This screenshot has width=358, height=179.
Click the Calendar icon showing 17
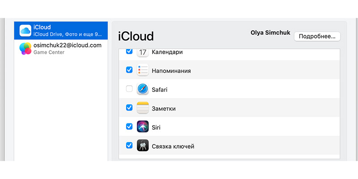pyautogui.click(x=143, y=52)
